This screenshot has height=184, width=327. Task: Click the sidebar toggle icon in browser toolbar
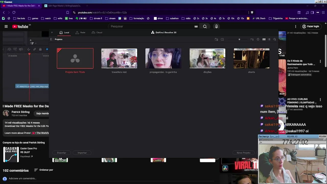pos(312,13)
